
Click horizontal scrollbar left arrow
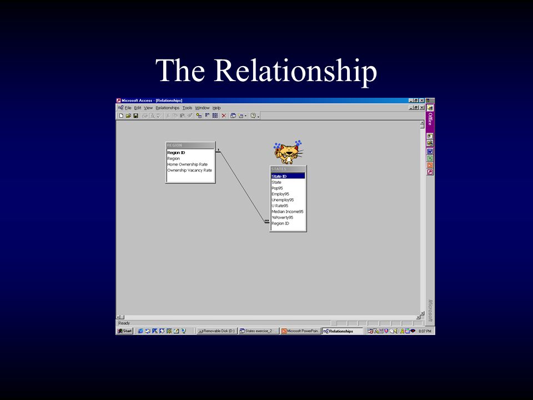click(x=119, y=317)
